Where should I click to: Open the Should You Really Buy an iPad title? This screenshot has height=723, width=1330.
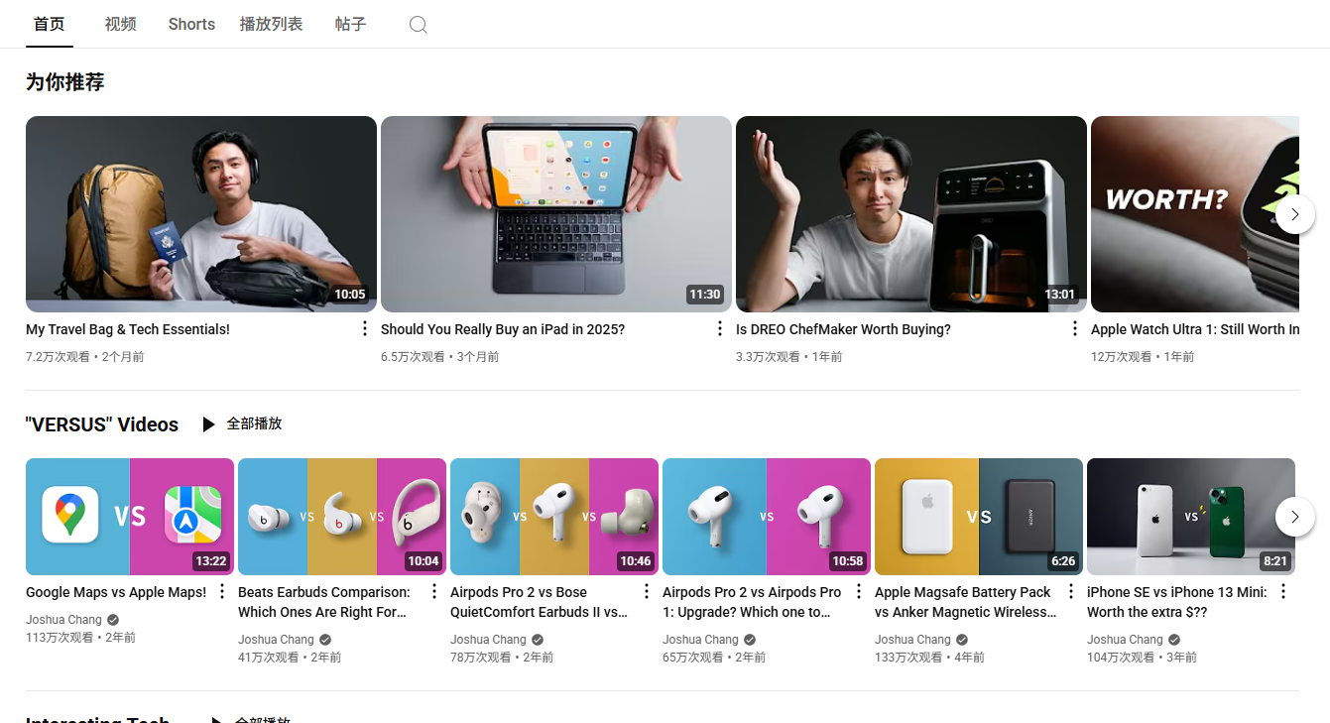click(502, 329)
